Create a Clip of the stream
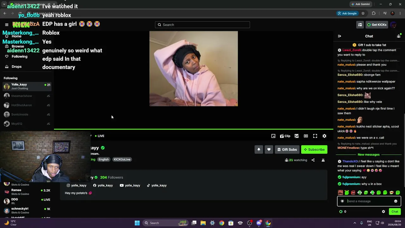The height and width of the screenshot is (228, 405). coord(285,136)
